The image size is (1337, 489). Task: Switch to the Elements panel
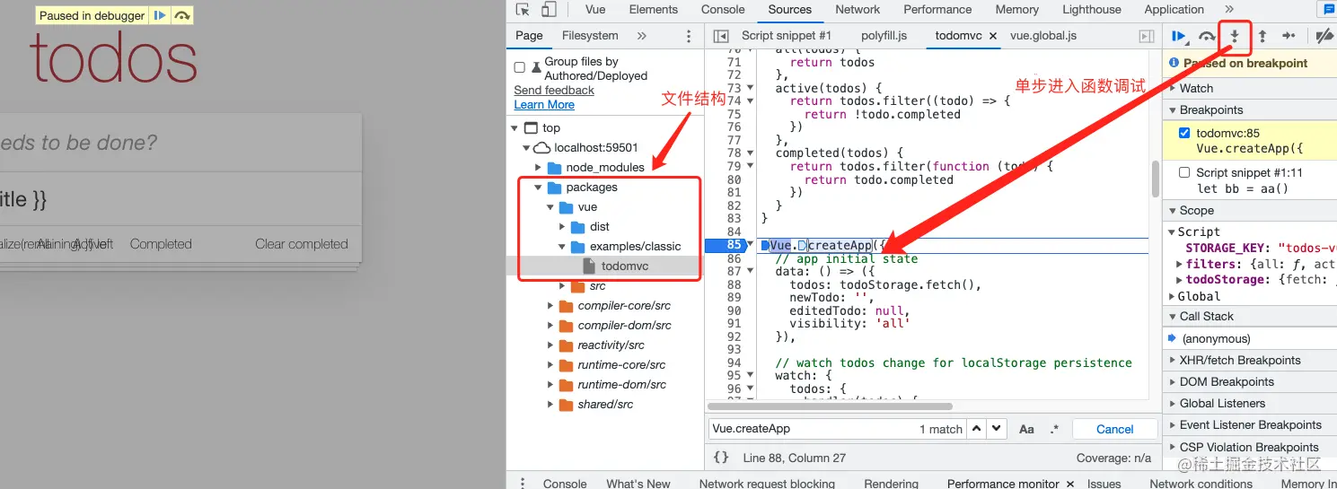[x=653, y=10]
